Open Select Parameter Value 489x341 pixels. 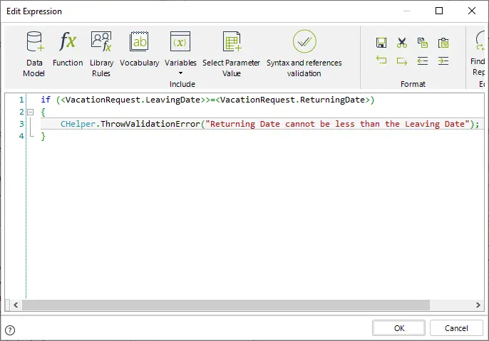[x=231, y=53]
